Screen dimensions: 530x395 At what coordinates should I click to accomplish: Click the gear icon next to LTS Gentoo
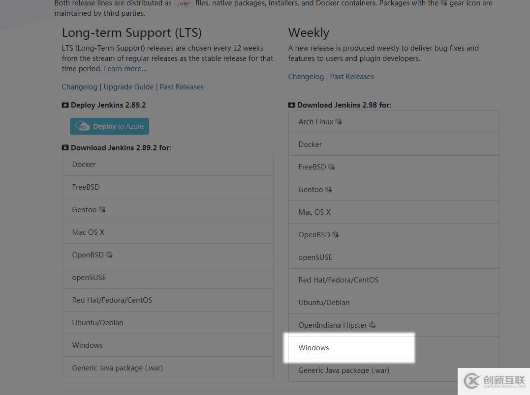tap(102, 209)
